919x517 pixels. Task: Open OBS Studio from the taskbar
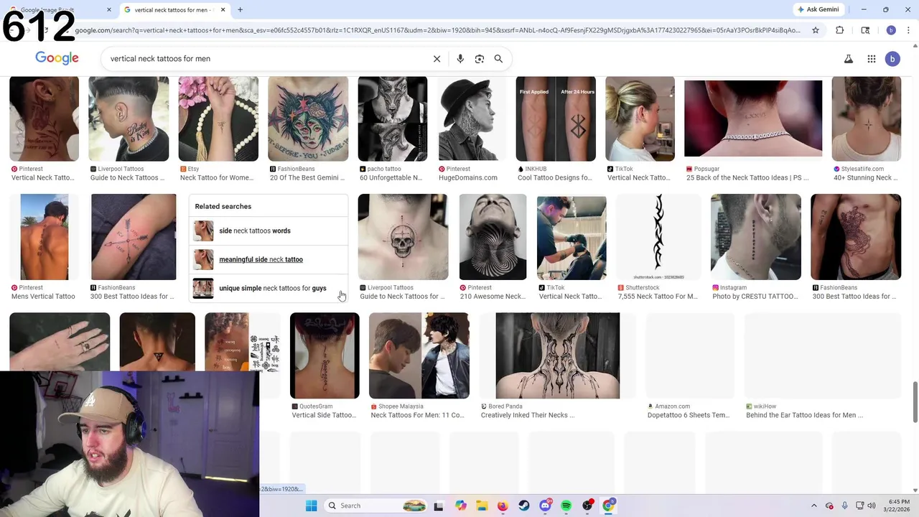[x=588, y=506]
